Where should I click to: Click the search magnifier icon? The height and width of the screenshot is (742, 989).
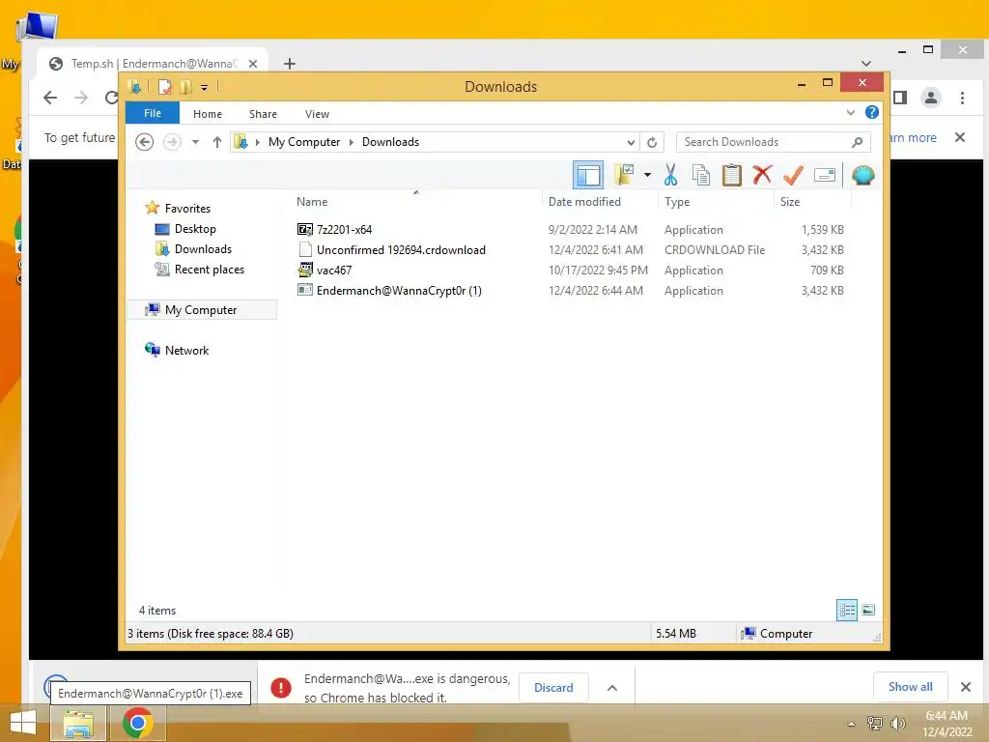[858, 142]
